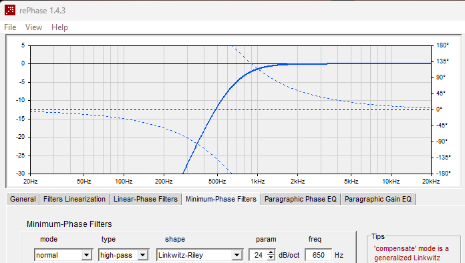The height and width of the screenshot is (263, 465).
Task: Click the 50Hz label on frequency axis
Action: click(84, 182)
